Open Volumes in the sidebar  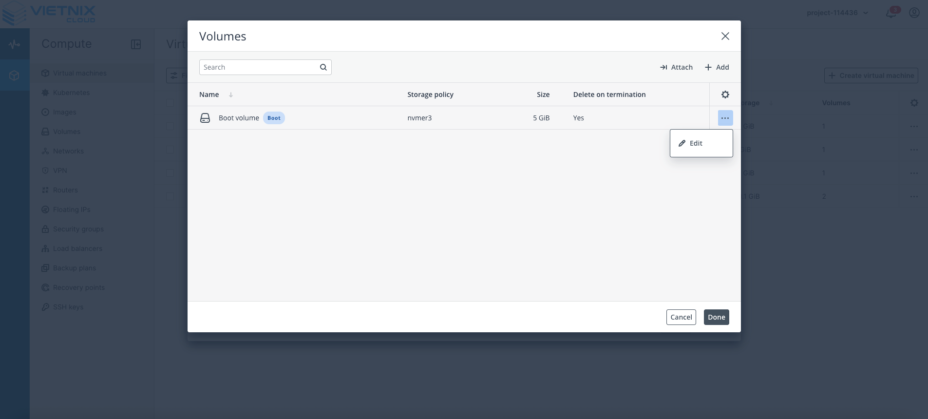point(92,132)
